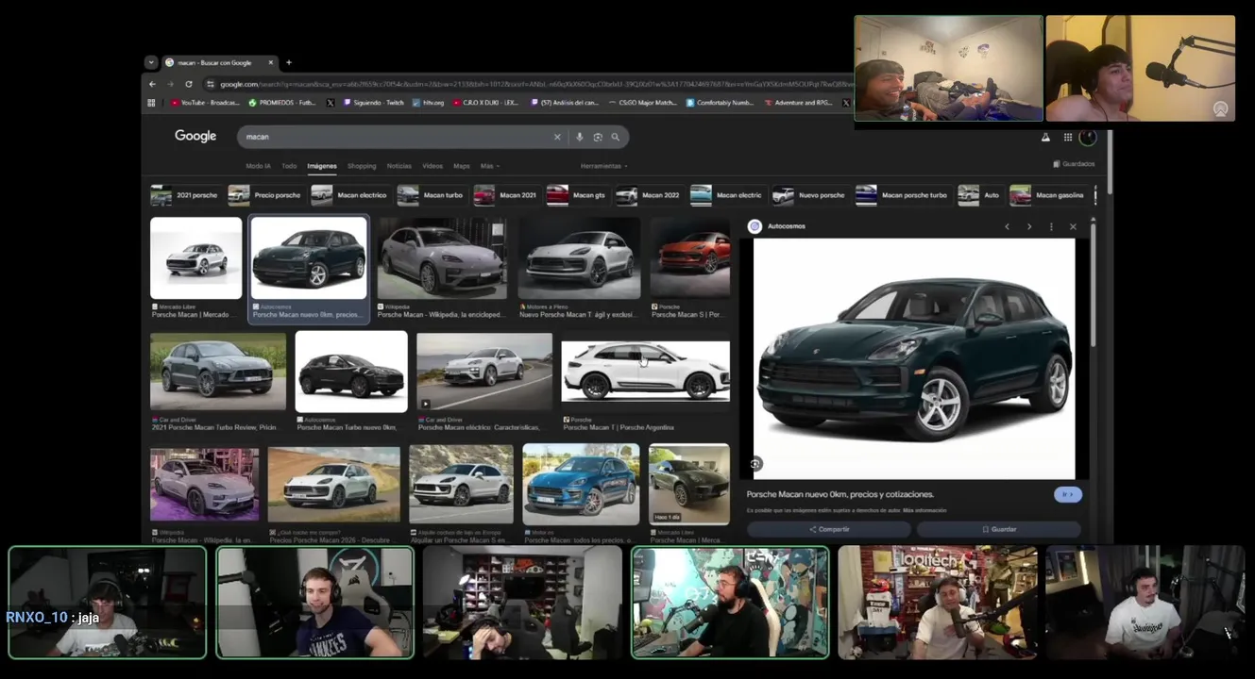Open Search Labs flask icon
Viewport: 1255px width, 679px height.
coord(1045,137)
